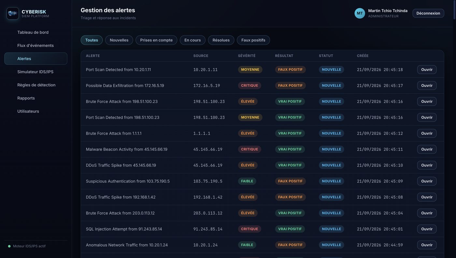Click timestamp 21/09/2026 20:45:04

pos(380,213)
